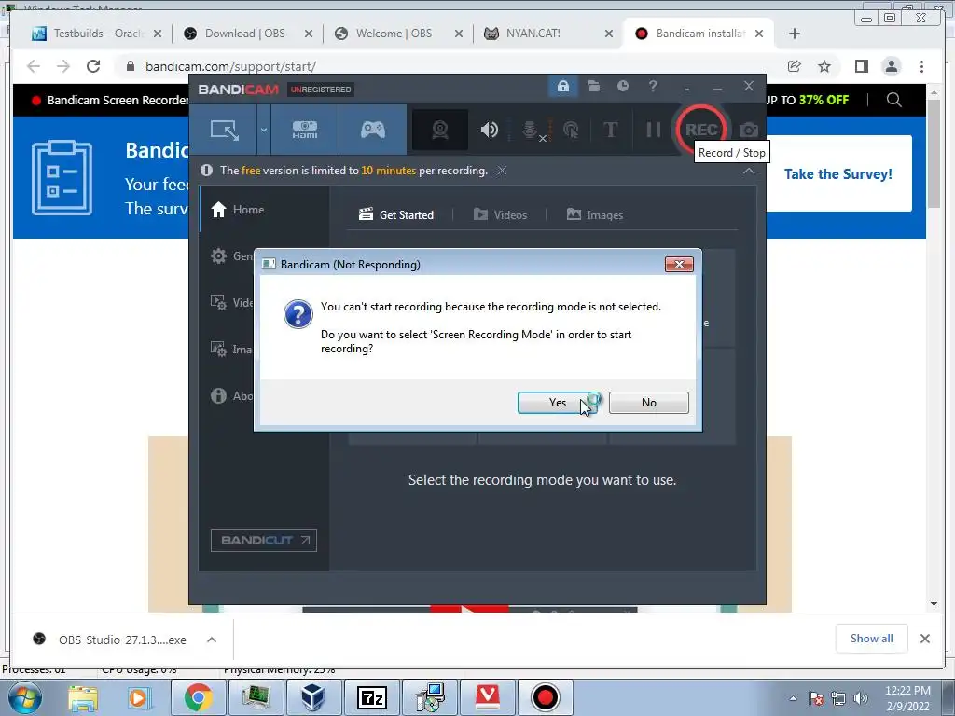955x716 pixels.
Task: Click Take the Survey! button
Action: [838, 174]
